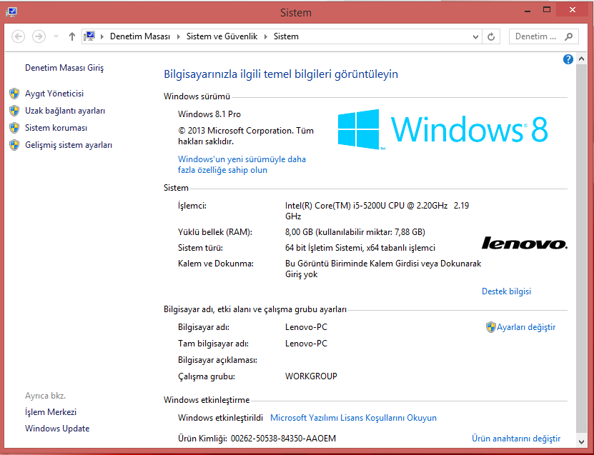
Task: Open the address bar history dropdown
Action: tap(475, 36)
